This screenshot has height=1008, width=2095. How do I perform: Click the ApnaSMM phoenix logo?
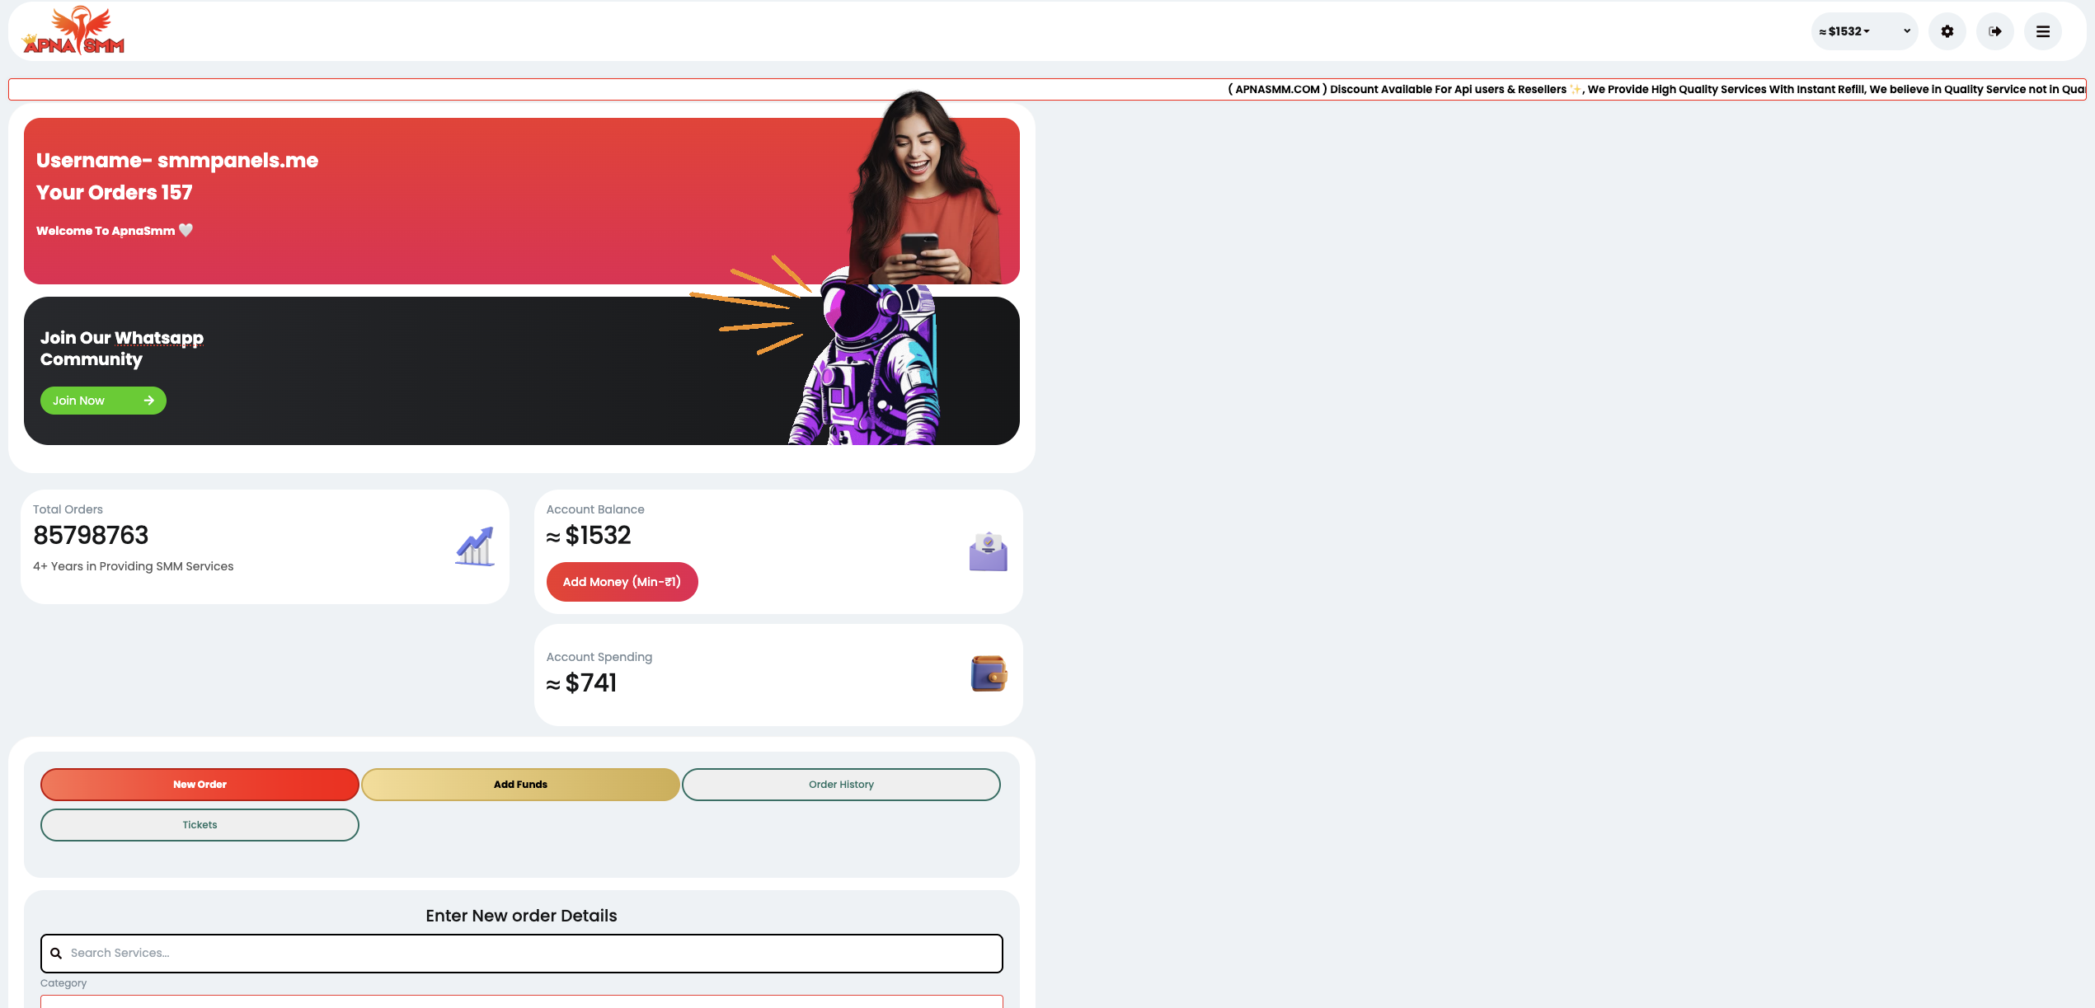pos(73,30)
